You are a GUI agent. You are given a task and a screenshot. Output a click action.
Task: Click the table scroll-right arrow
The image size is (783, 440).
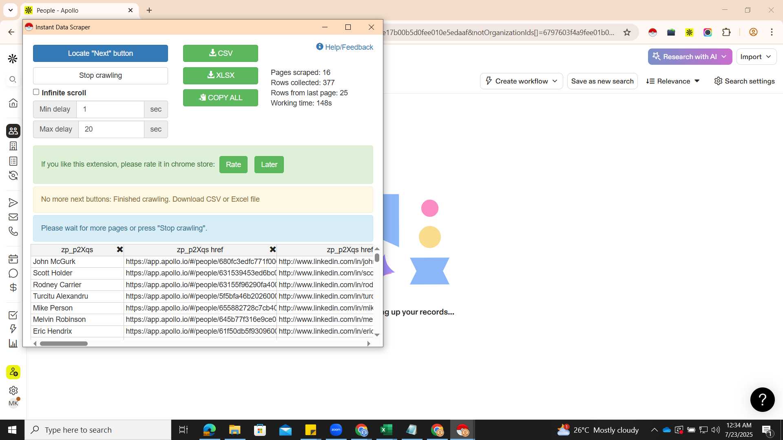click(x=369, y=343)
